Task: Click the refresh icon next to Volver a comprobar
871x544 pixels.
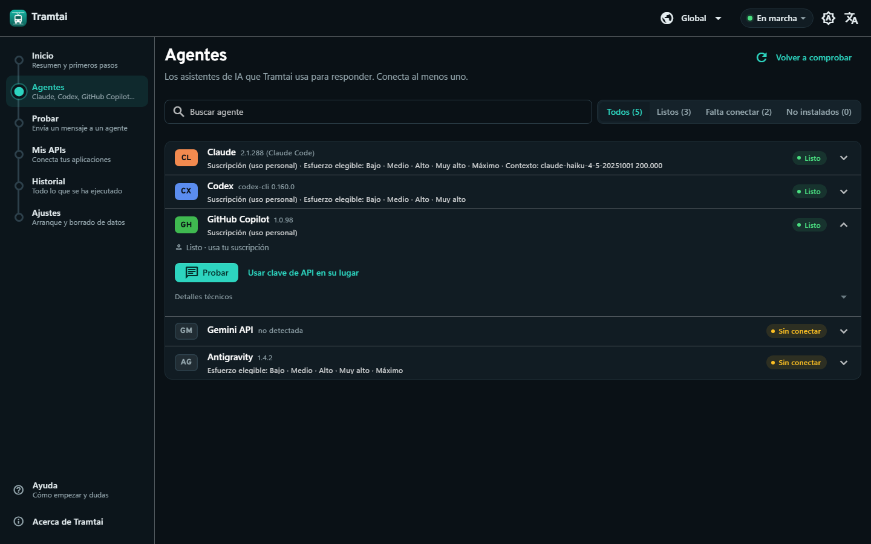Action: [x=762, y=57]
